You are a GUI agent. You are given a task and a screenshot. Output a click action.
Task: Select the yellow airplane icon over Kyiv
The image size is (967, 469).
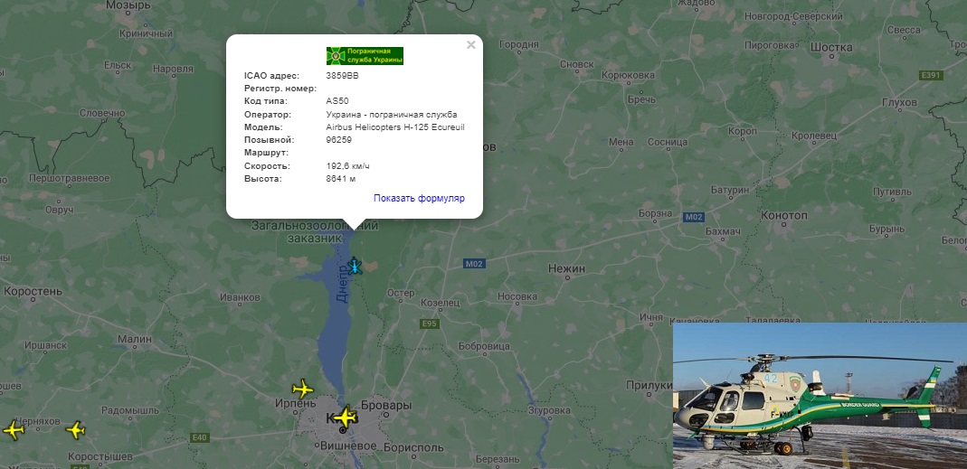coord(345,417)
